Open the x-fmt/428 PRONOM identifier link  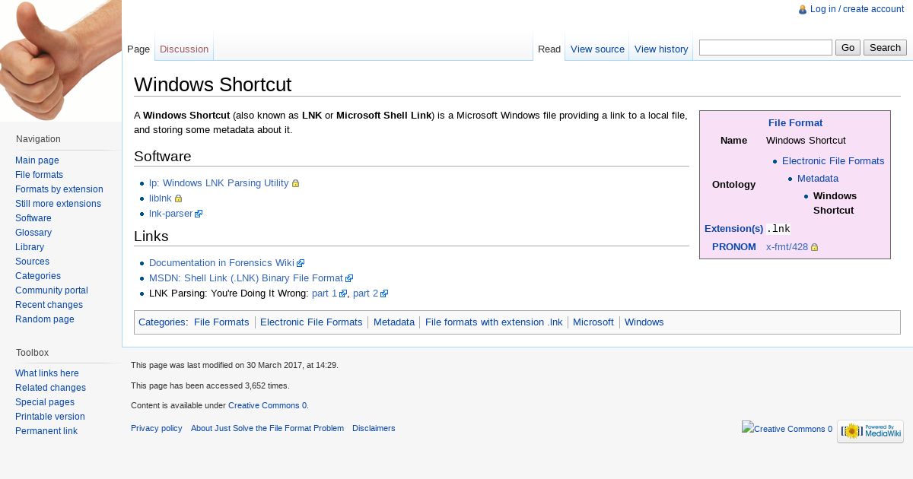click(787, 247)
